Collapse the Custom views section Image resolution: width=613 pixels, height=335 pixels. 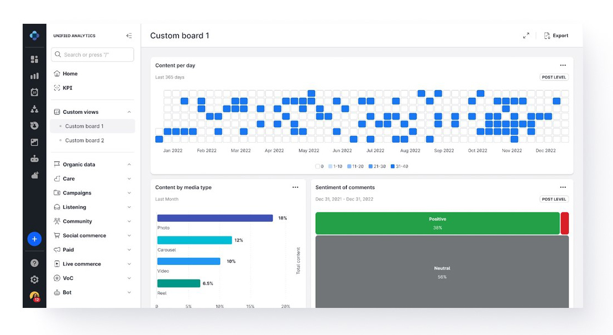click(x=129, y=112)
